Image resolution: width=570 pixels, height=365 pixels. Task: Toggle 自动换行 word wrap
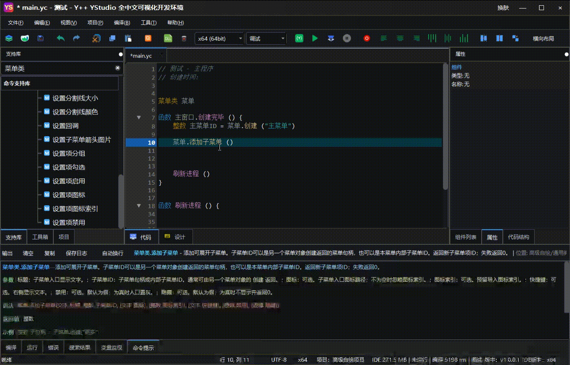(x=113, y=253)
